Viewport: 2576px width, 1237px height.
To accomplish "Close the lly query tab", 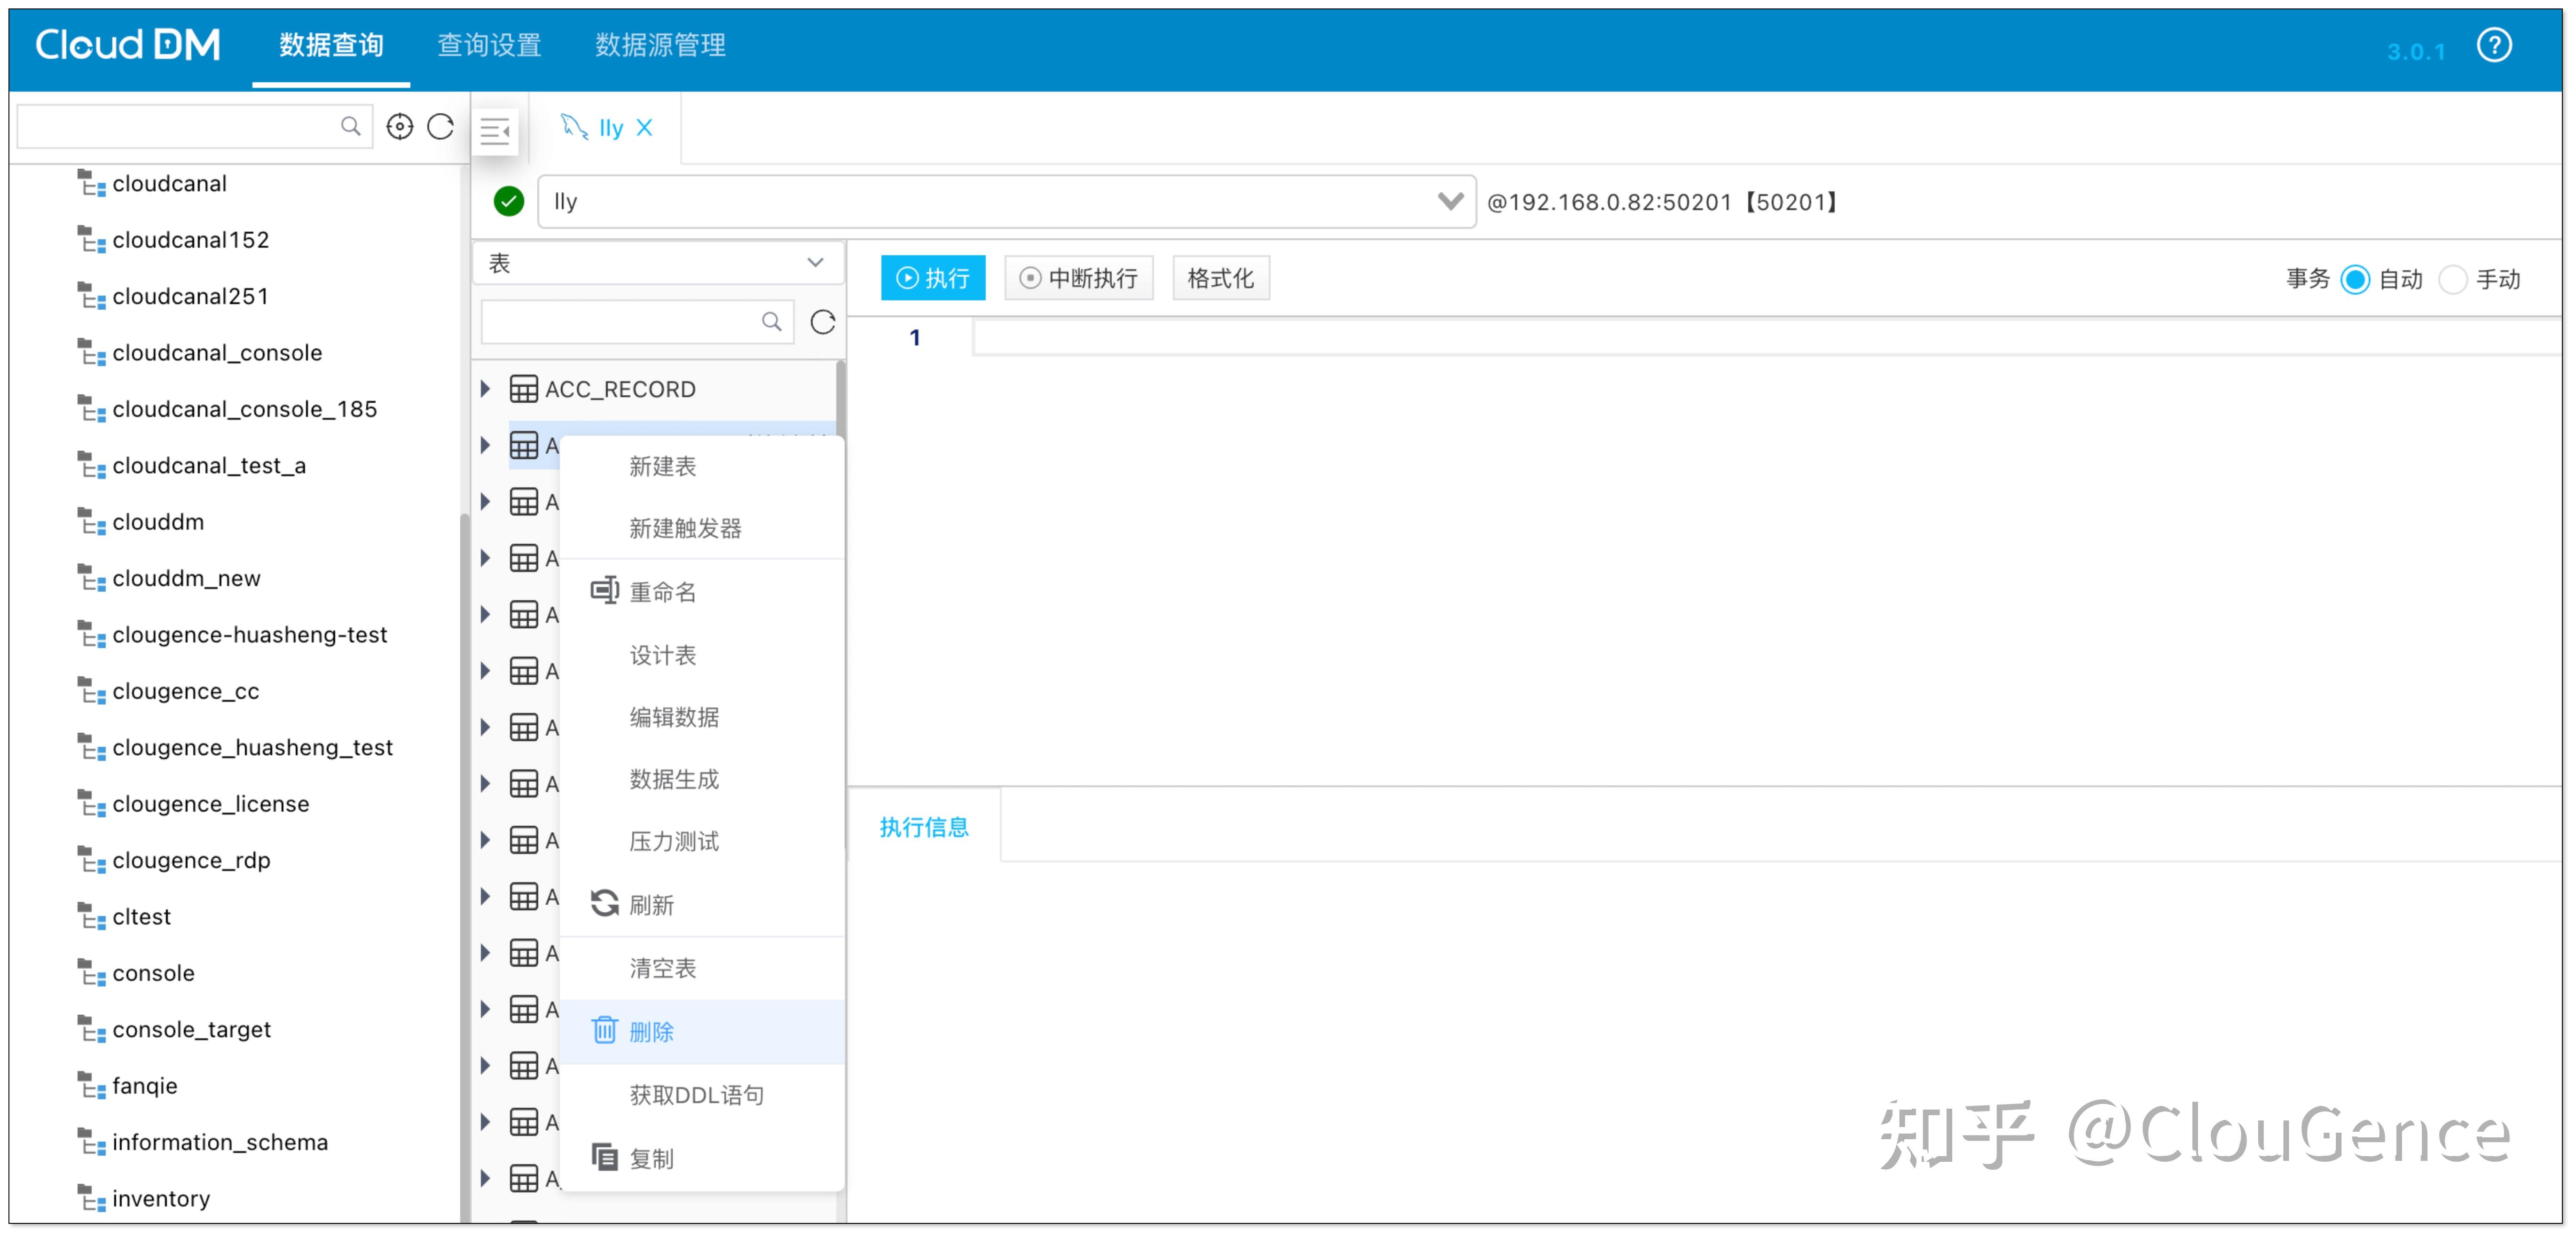I will click(x=645, y=128).
